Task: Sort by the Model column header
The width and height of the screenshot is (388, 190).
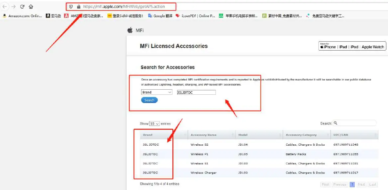Action: (x=259, y=135)
